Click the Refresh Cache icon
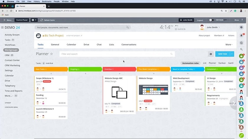The width and height of the screenshot is (248, 139). [42, 20]
